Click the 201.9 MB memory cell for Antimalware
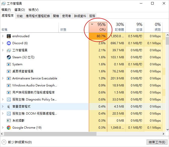 pos(117,78)
